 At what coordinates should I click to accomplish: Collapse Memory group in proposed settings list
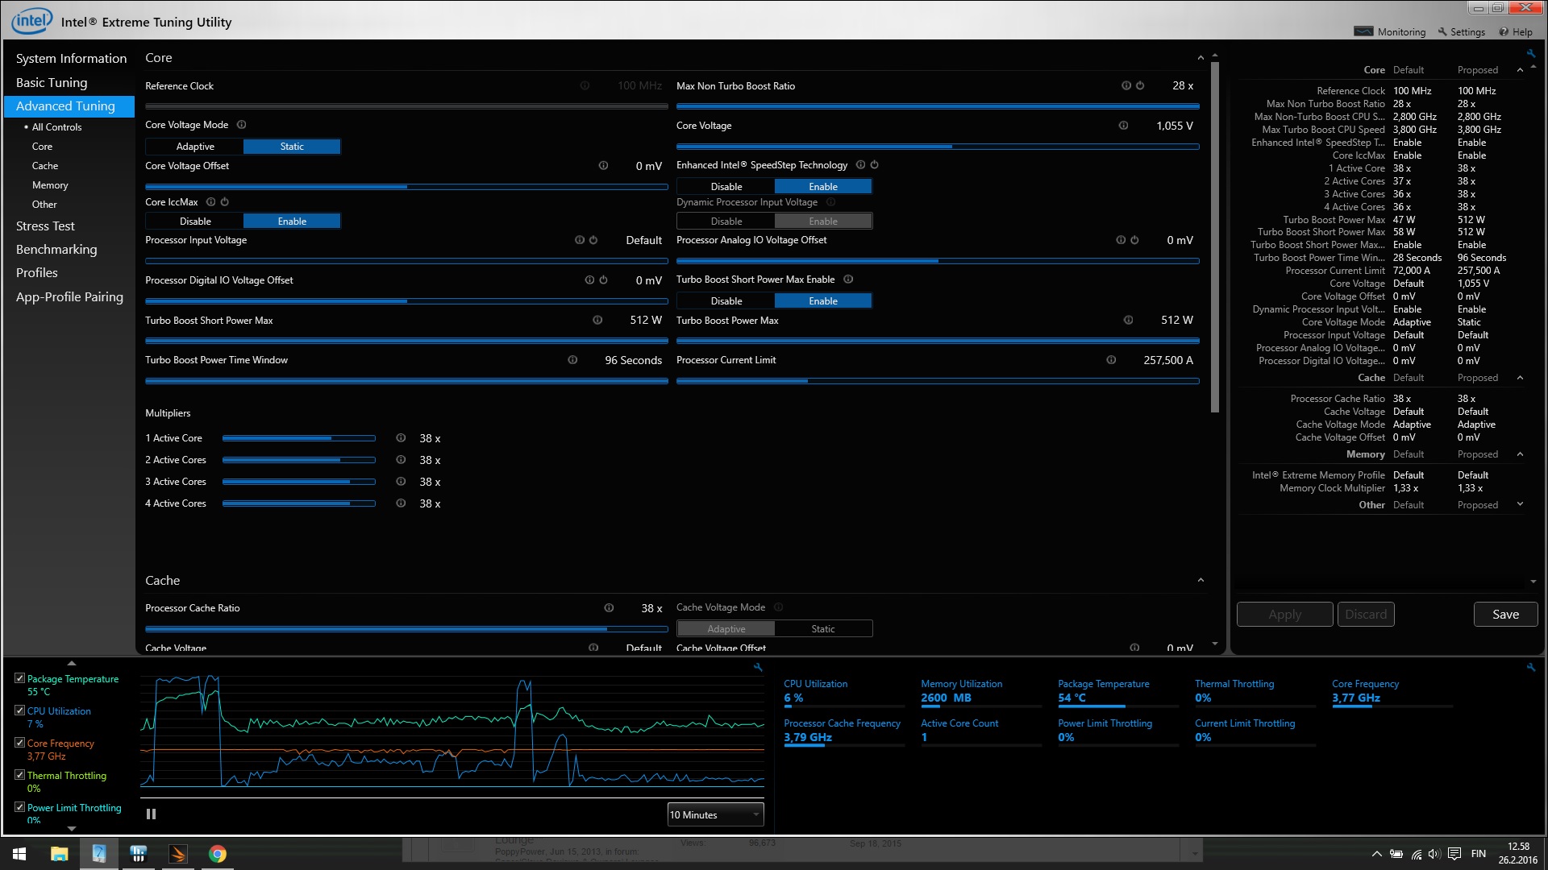coord(1520,454)
